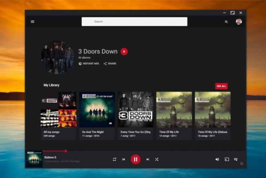266x178 pixels.
Task: Open the playback queue icon
Action: coord(236,159)
